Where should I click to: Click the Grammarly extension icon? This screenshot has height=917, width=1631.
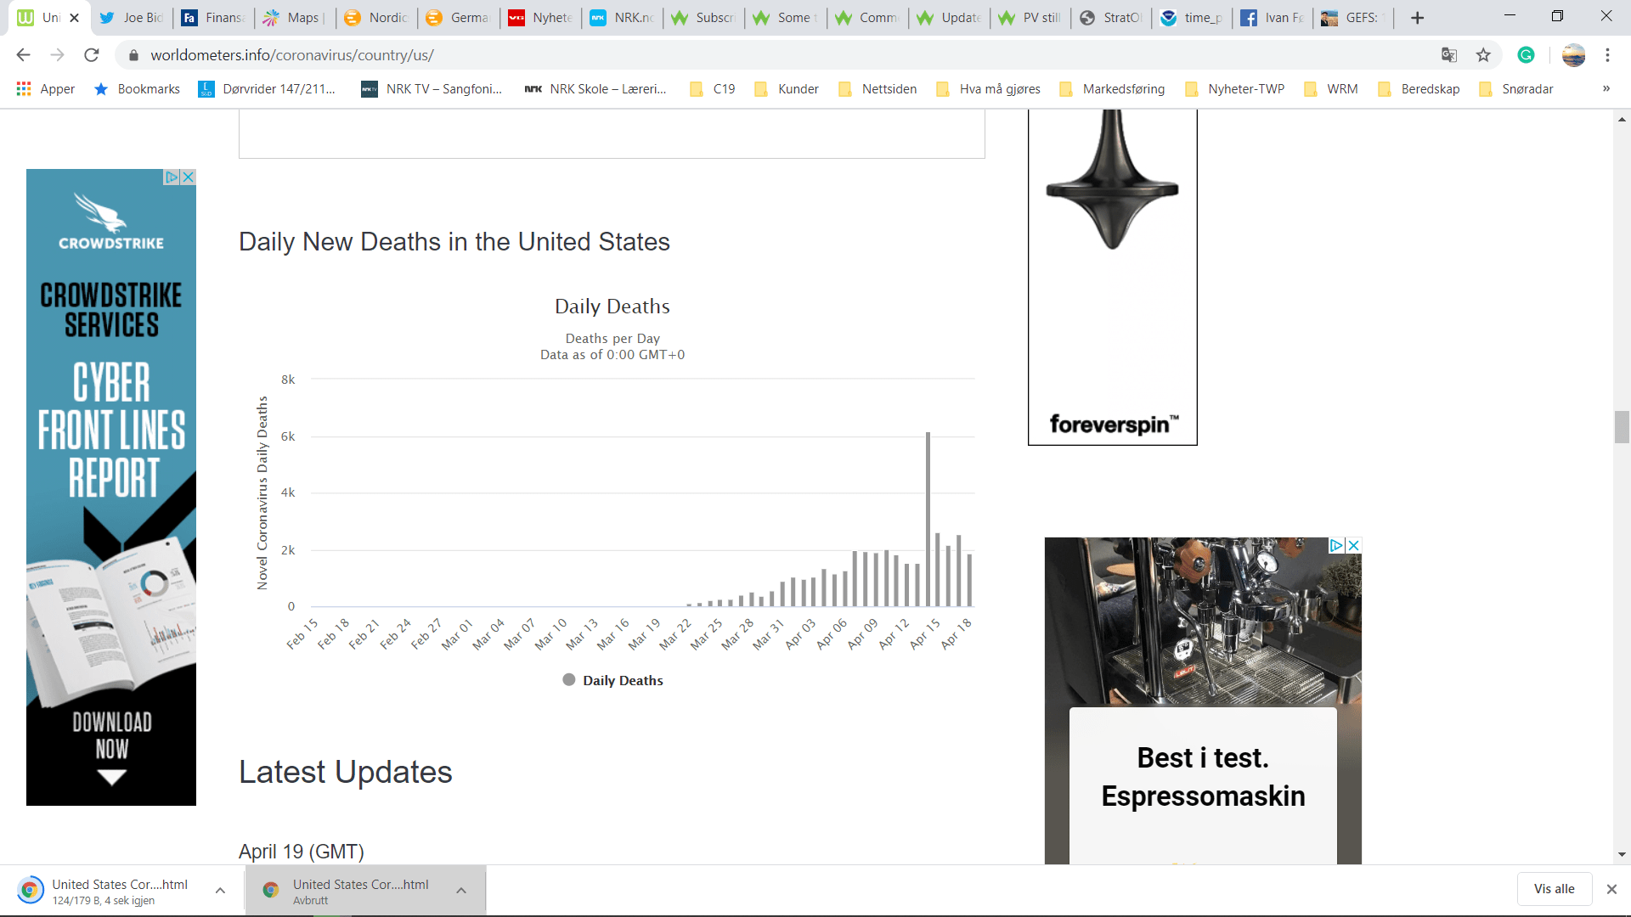tap(1526, 55)
